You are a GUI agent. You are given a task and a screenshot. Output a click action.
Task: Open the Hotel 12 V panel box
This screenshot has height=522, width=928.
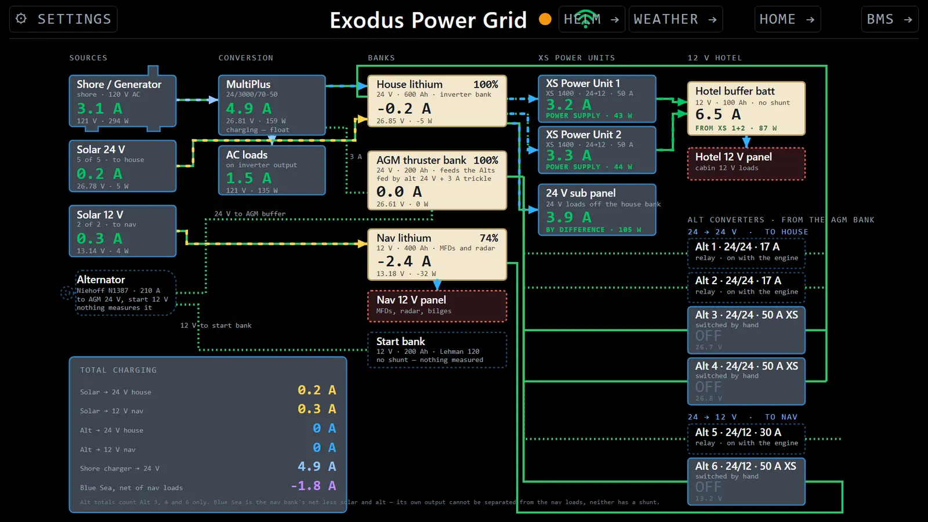click(x=746, y=164)
